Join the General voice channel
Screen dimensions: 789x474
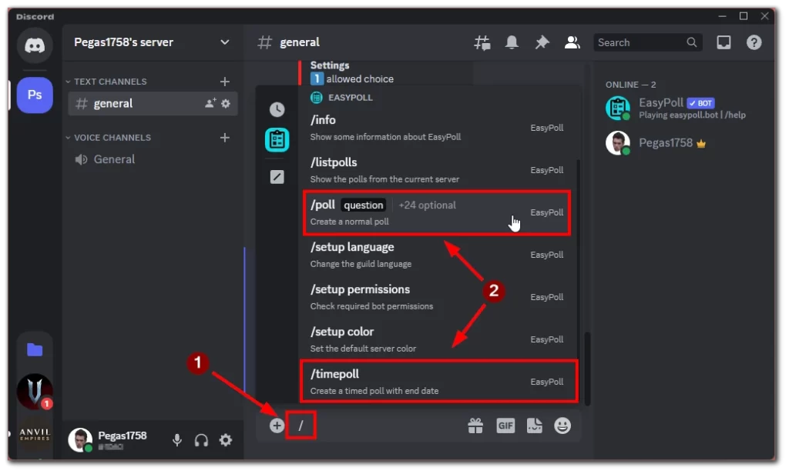click(x=153, y=159)
